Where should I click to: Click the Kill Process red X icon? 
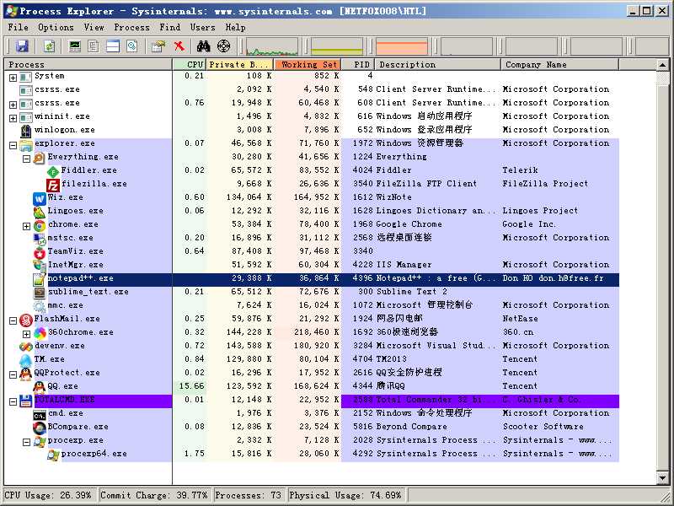[179, 46]
